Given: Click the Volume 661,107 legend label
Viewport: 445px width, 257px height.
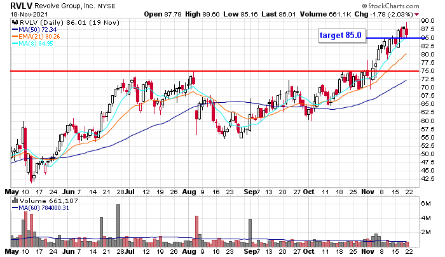Looking at the screenshot, I should (48, 201).
